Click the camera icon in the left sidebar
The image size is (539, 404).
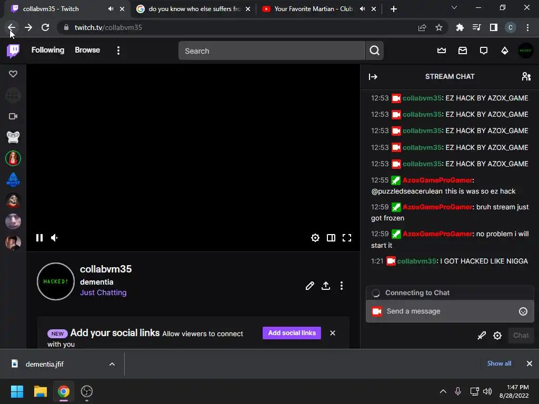click(13, 116)
